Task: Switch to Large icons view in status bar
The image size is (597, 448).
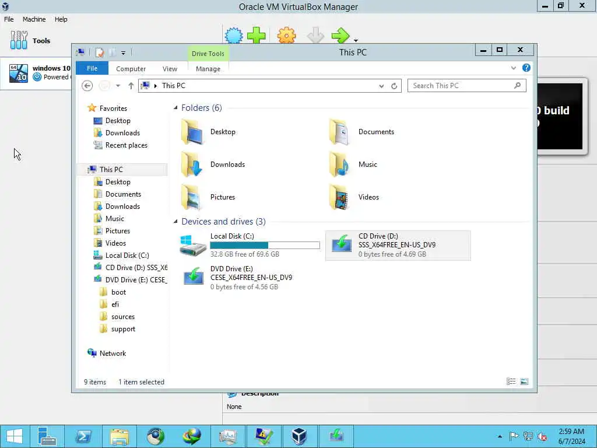Action: click(524, 381)
